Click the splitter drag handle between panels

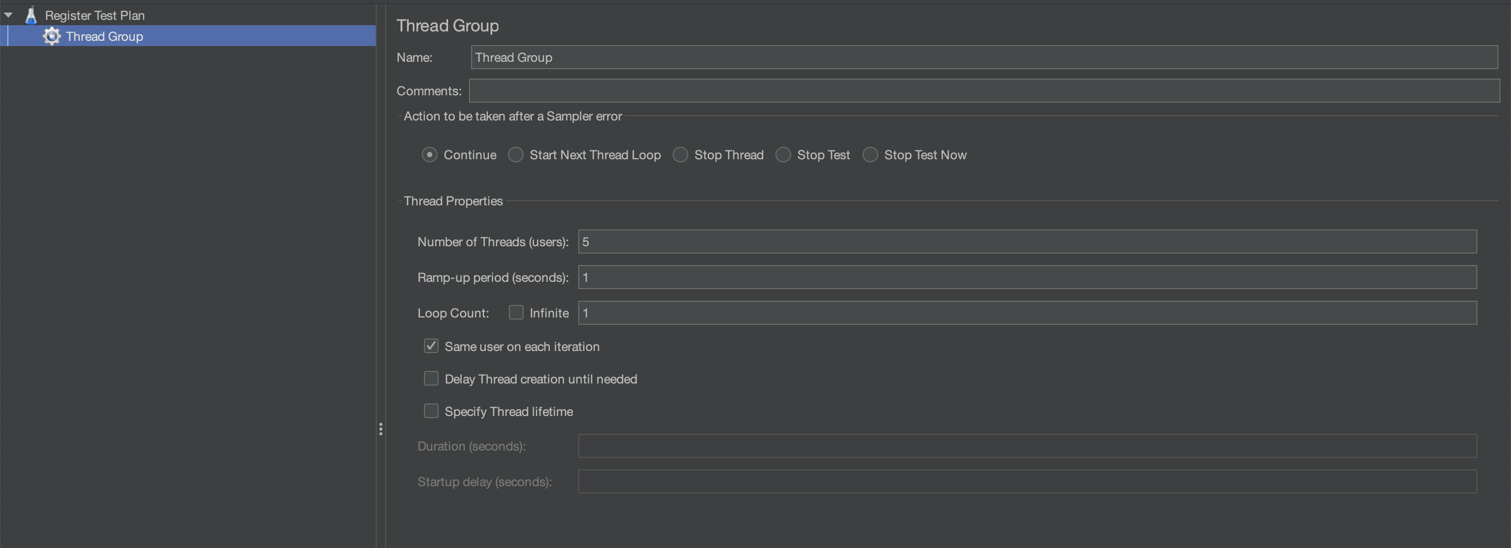[381, 429]
